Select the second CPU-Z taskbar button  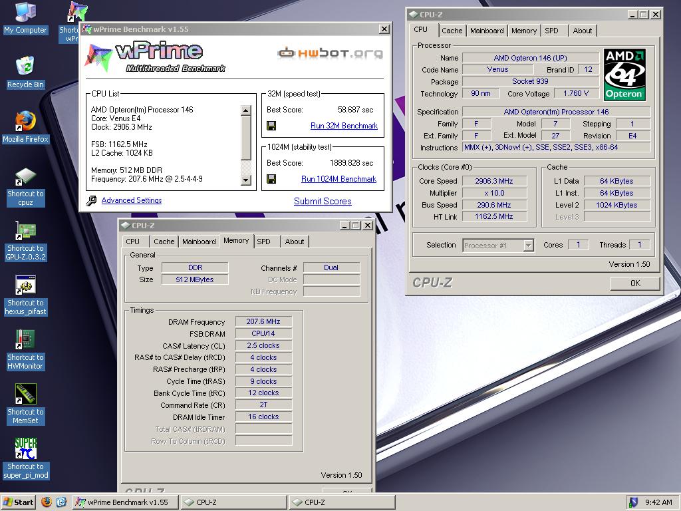click(x=342, y=502)
